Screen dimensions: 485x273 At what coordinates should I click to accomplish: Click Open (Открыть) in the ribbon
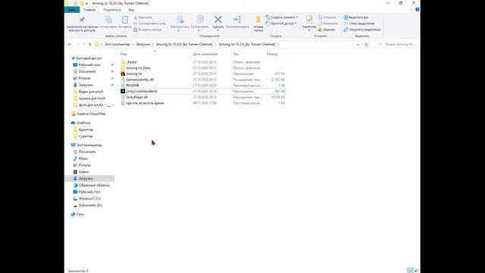click(x=328, y=17)
